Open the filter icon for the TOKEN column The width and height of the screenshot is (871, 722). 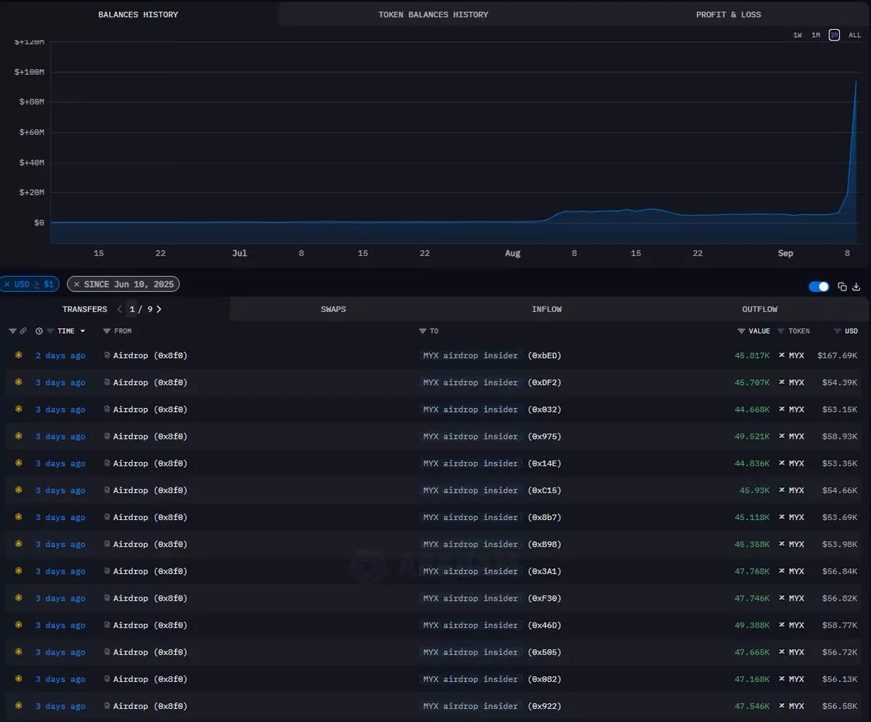point(781,331)
